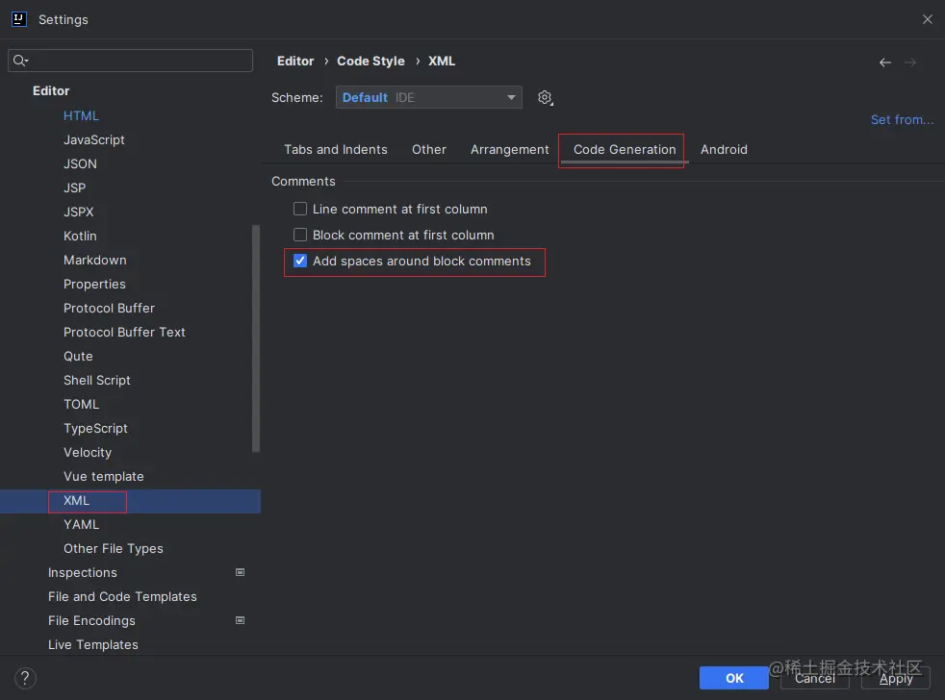The height and width of the screenshot is (700, 945).
Task: Uncheck Add spaces around block comments
Action: (x=300, y=261)
